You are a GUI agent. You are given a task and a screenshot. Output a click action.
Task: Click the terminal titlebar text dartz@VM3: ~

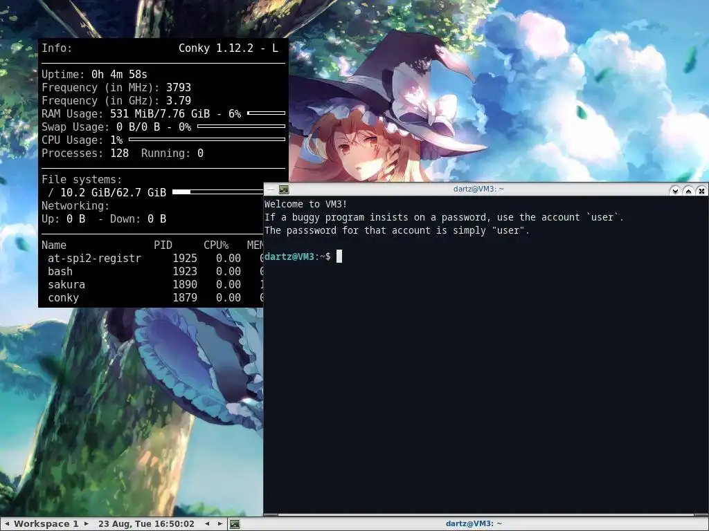[x=478, y=189]
